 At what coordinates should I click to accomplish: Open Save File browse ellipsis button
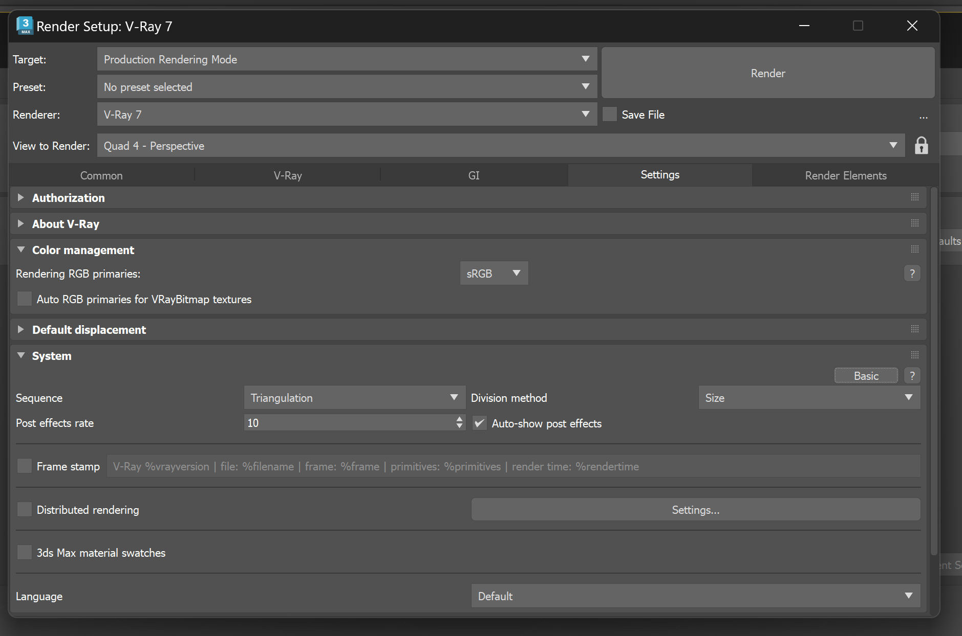point(923,117)
